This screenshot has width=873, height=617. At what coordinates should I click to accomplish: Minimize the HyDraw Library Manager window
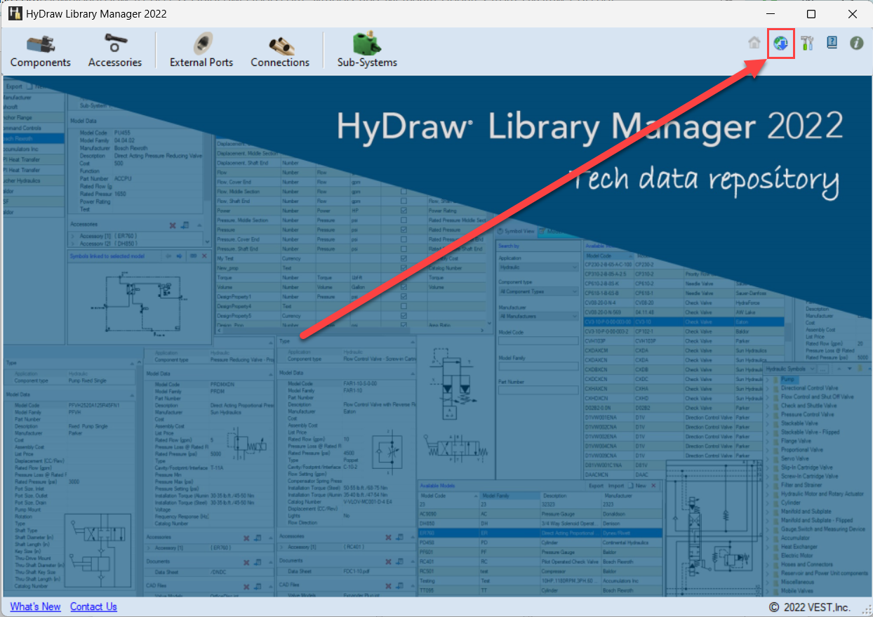click(x=770, y=14)
